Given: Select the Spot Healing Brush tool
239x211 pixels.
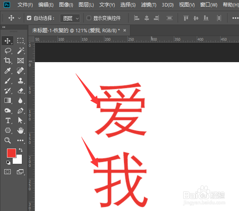Looking at the screenshot, I should click(20, 71).
